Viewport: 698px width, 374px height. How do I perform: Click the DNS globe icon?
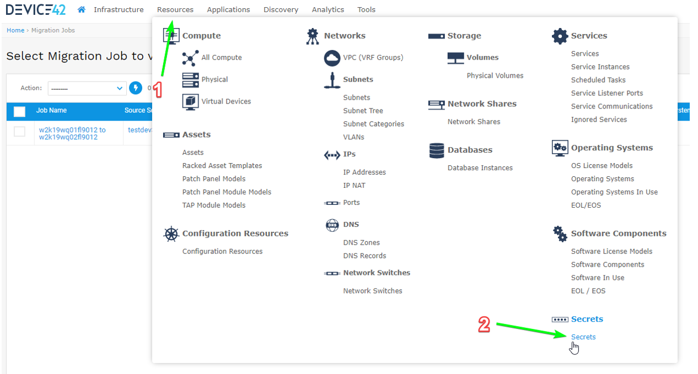tap(332, 225)
